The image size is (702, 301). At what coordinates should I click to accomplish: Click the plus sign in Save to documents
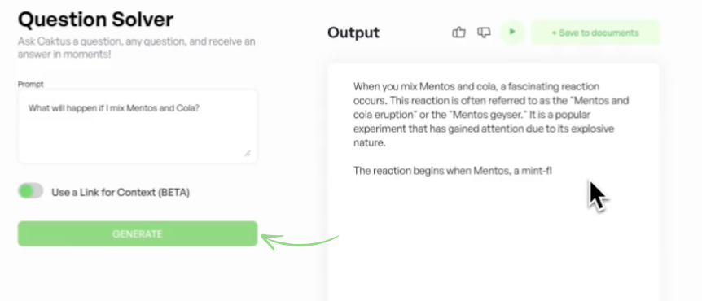(555, 33)
